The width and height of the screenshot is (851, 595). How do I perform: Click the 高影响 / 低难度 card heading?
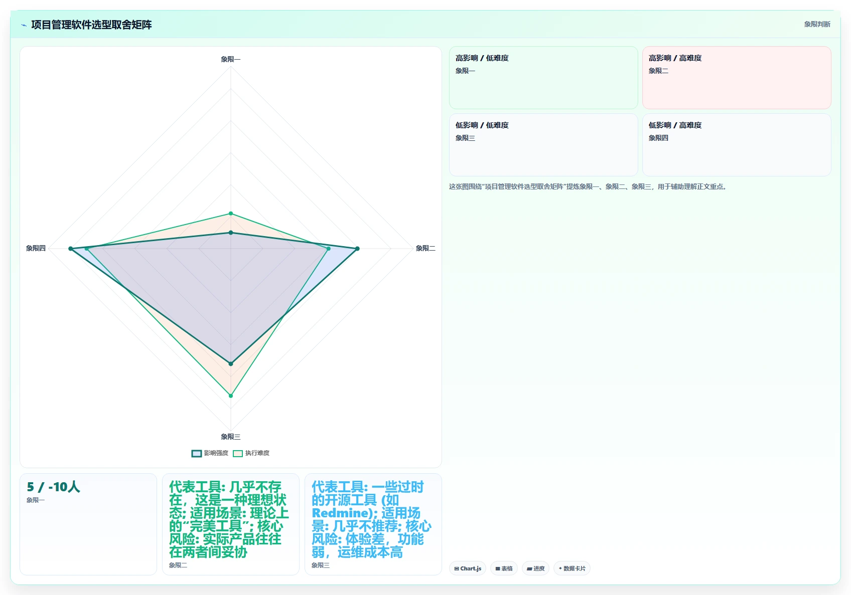pos(482,58)
